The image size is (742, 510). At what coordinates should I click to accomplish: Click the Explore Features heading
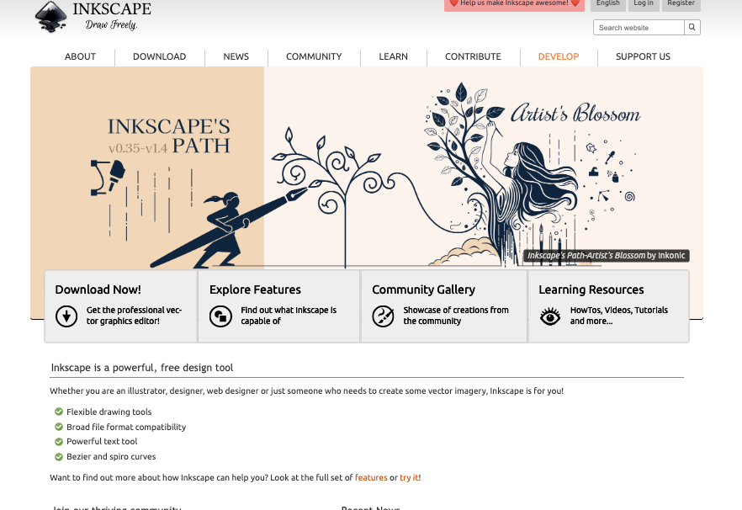[255, 290]
